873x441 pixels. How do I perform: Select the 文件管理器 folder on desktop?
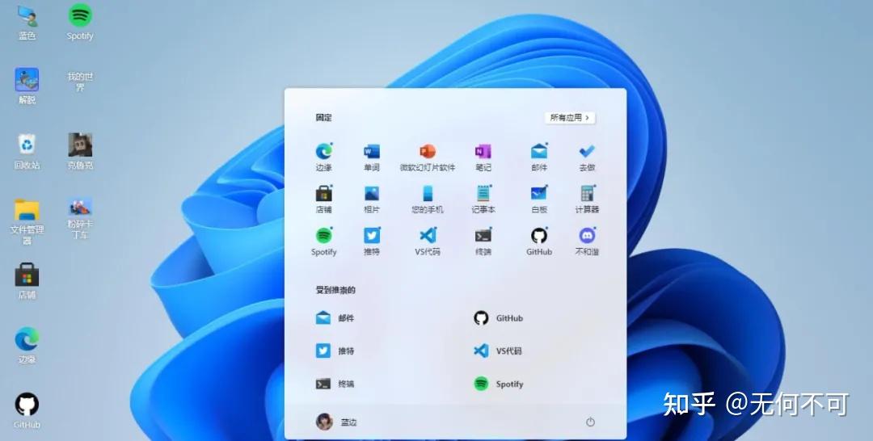(x=27, y=221)
